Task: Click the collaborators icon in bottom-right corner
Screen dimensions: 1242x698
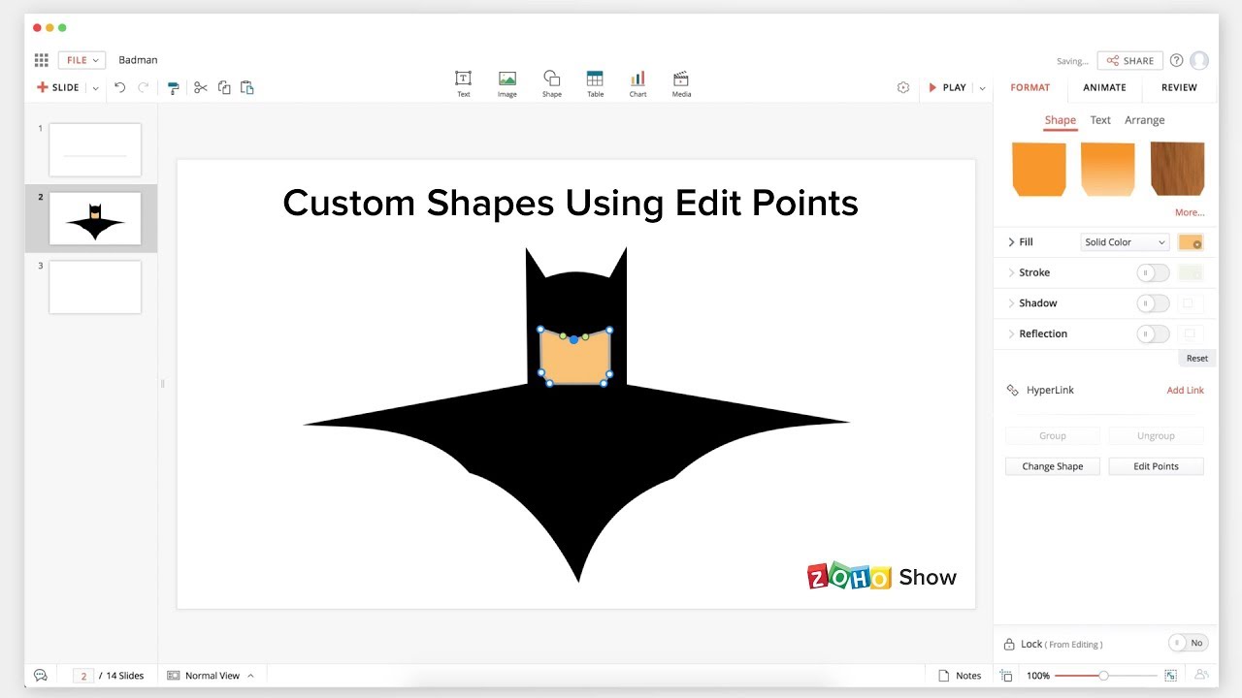Action: point(1202,675)
